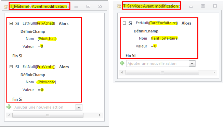Collapse the Si EstNull([PrixAchat]) block
The width and height of the screenshot is (223, 127).
(11, 24)
